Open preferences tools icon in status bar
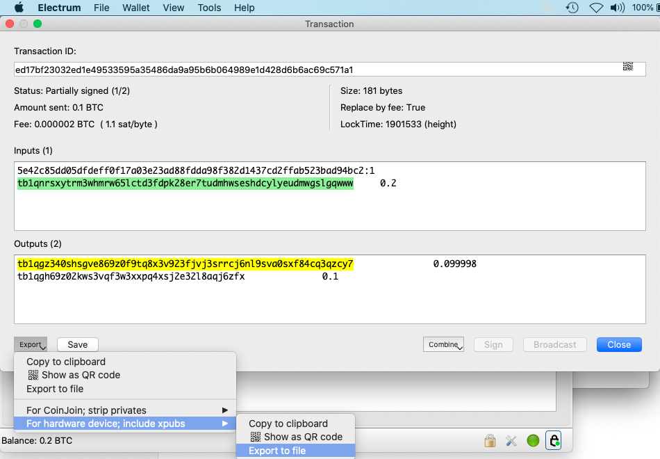 click(511, 441)
